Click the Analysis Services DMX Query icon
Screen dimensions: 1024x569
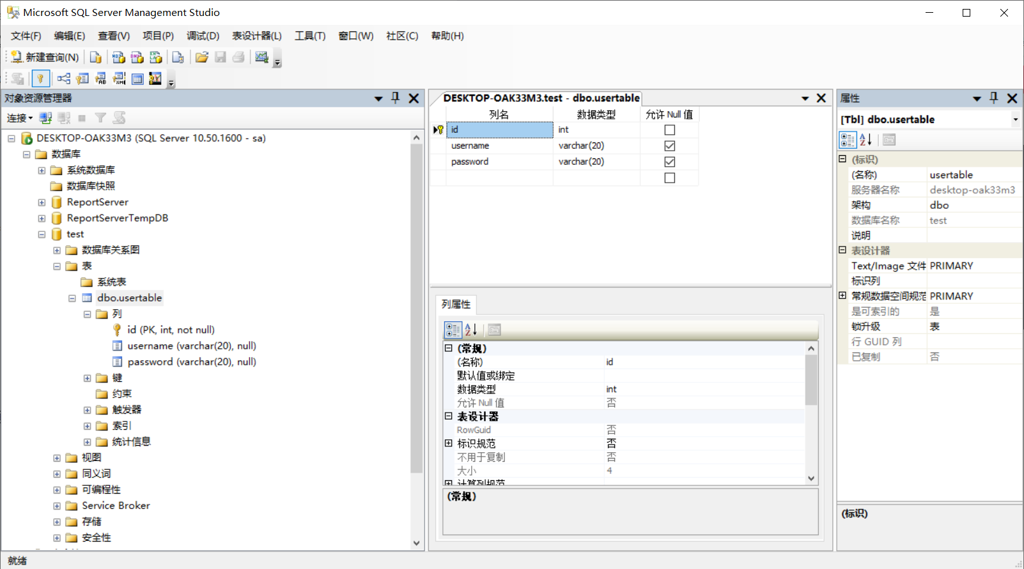pyautogui.click(x=137, y=57)
